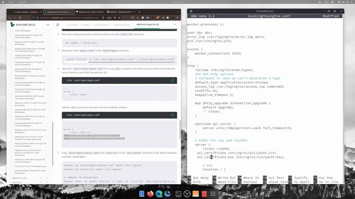Click the terminal search magnifier icon
The height and width of the screenshot is (199, 355).
pos(329,11)
